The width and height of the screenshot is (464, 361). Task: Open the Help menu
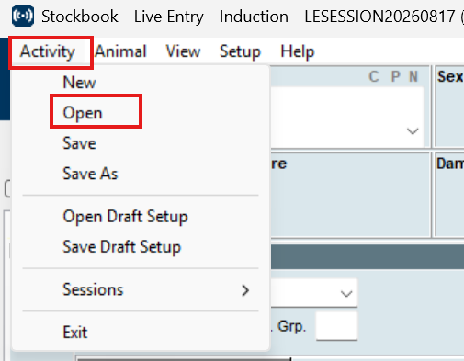[298, 51]
